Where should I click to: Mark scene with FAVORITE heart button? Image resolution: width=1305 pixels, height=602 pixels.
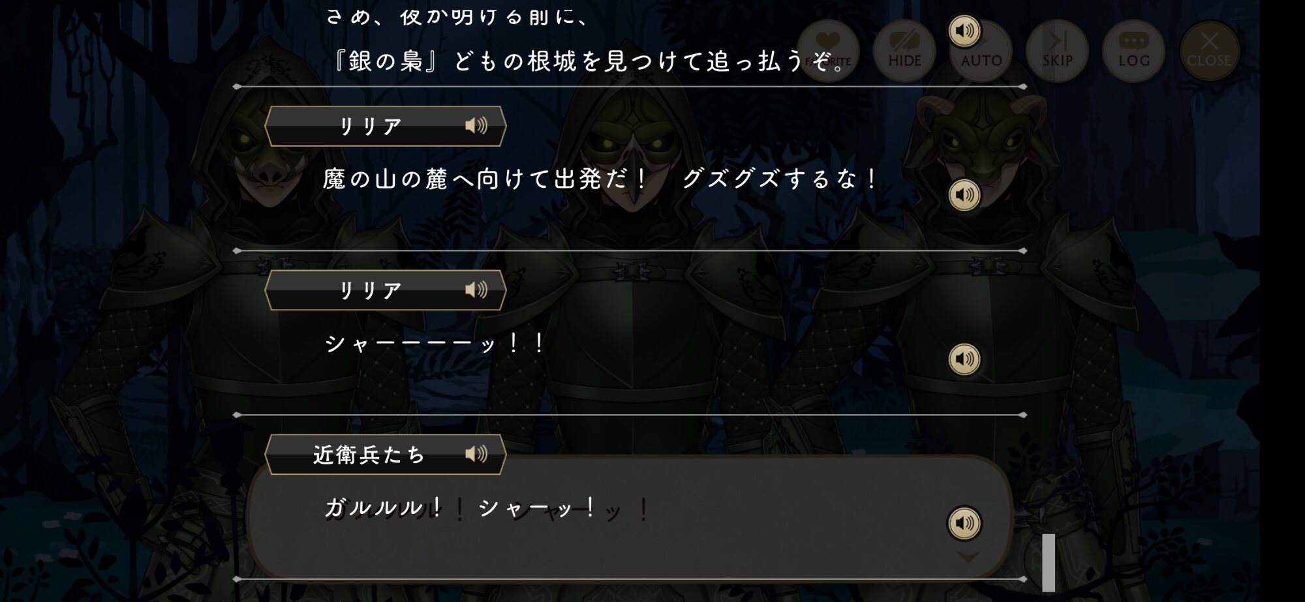pyautogui.click(x=828, y=51)
